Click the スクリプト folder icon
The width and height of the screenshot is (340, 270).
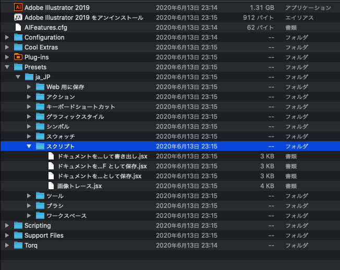[40, 146]
